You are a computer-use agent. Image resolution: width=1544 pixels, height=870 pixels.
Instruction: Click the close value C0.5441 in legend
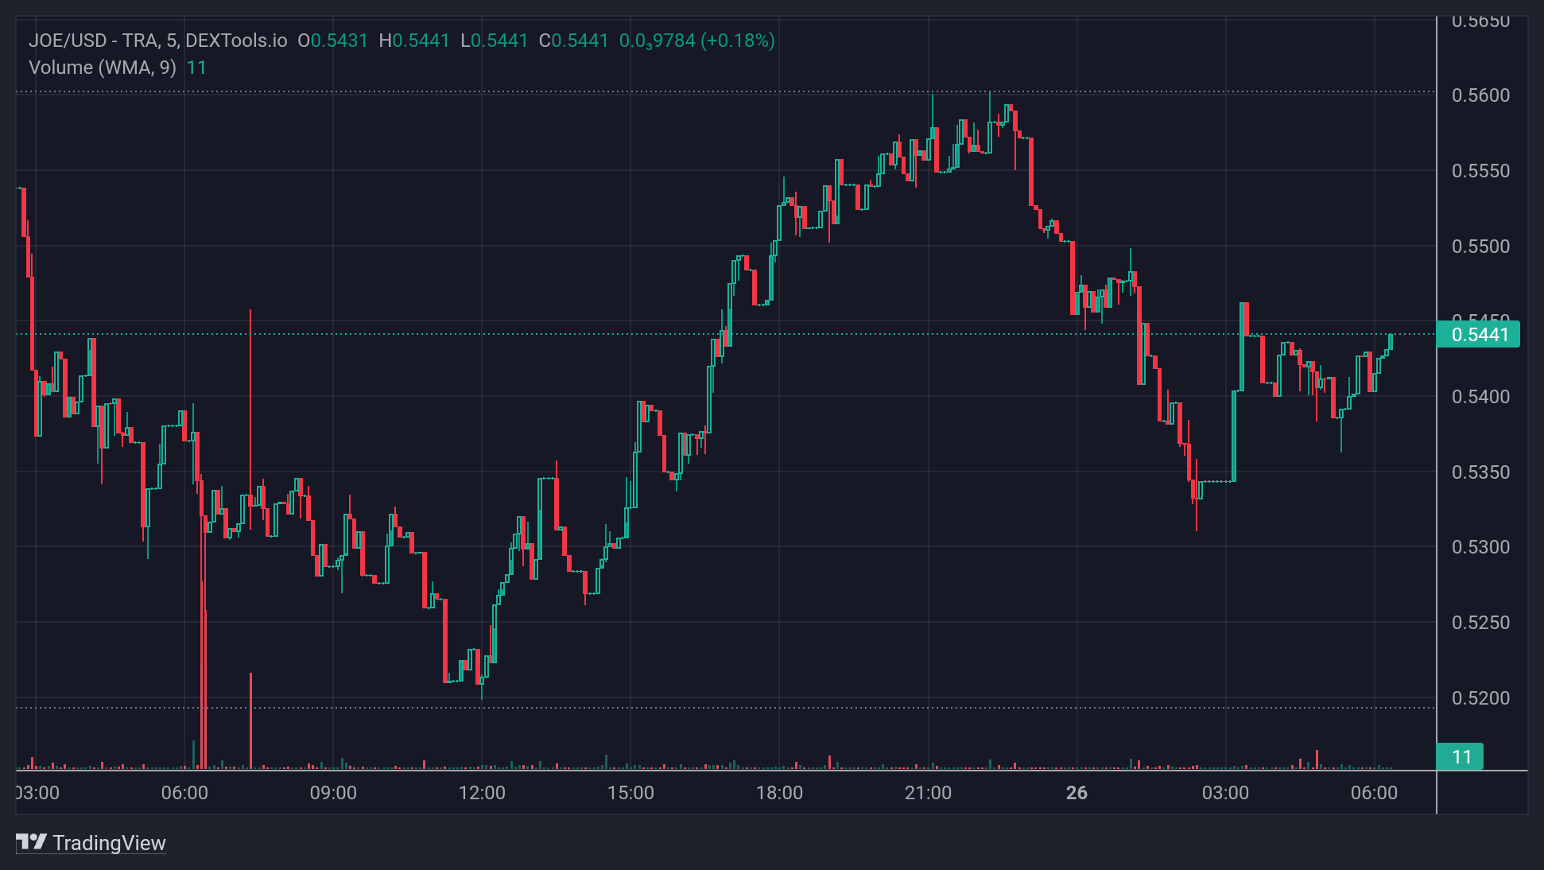tap(574, 41)
